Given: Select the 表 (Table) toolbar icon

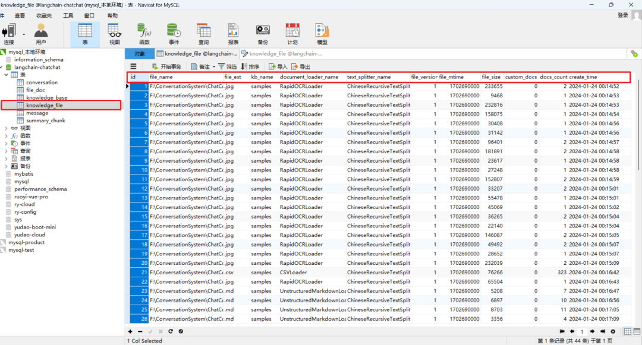Looking at the screenshot, I should [x=85, y=34].
